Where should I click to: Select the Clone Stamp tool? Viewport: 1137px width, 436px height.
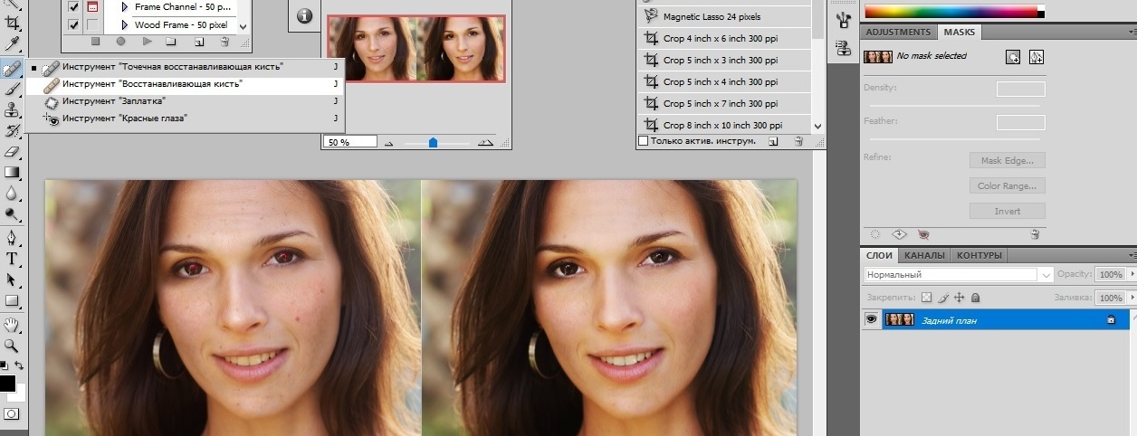[x=13, y=109]
